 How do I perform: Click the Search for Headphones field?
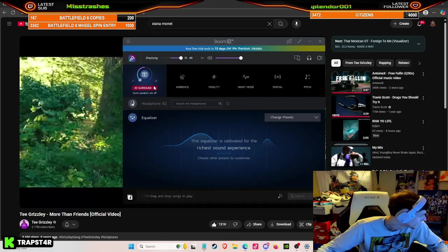(196, 104)
